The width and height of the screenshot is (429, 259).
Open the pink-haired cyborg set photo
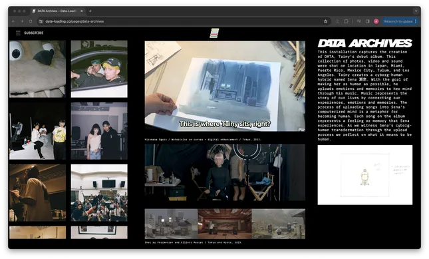click(x=225, y=172)
